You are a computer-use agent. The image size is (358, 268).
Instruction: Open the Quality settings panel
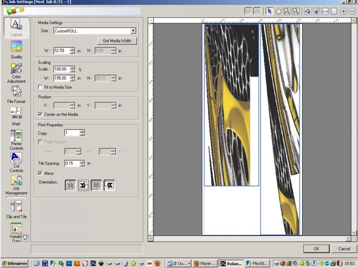[x=17, y=49]
